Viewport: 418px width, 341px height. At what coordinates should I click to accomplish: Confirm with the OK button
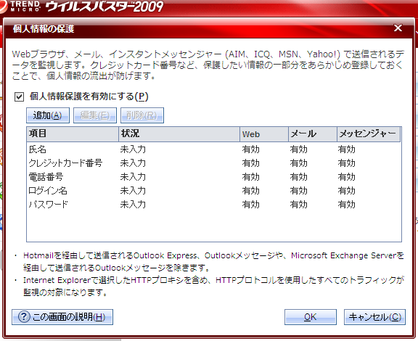[x=311, y=317]
